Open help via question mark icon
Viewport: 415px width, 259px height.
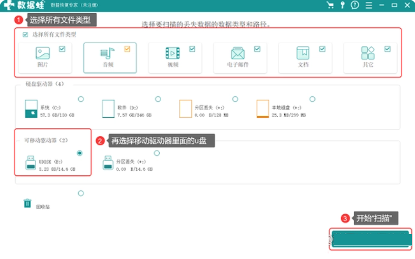[x=355, y=5]
